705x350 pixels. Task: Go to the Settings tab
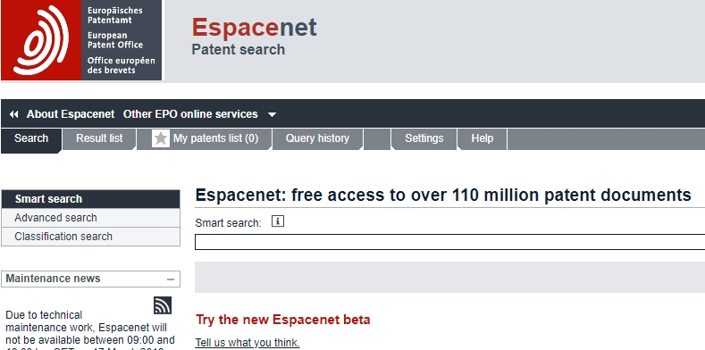424,138
